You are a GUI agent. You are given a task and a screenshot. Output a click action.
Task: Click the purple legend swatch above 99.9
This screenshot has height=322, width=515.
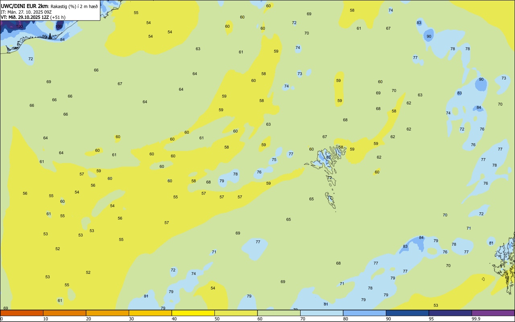pyautogui.click(x=493, y=313)
